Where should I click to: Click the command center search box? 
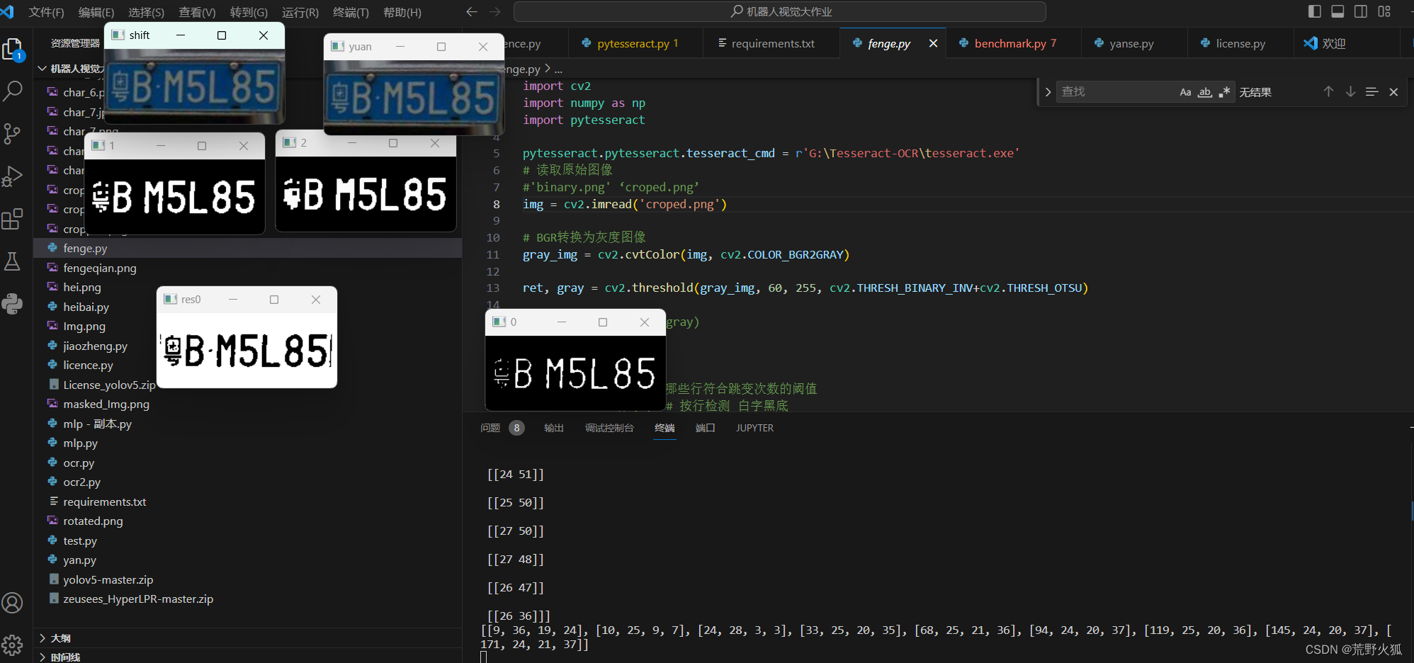(x=779, y=12)
